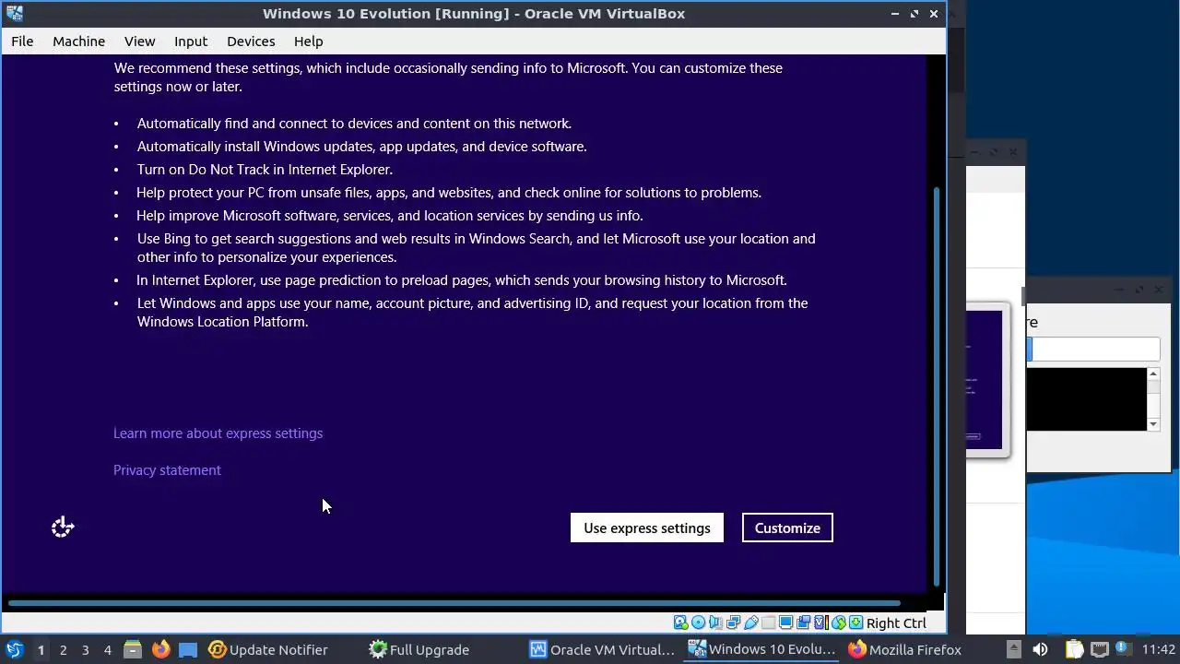Switch to workspace 3
Viewport: 1180px width, 664px height.
pyautogui.click(x=85, y=649)
